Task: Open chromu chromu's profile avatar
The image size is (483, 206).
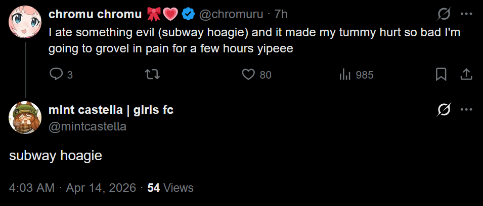Action: tap(25, 22)
